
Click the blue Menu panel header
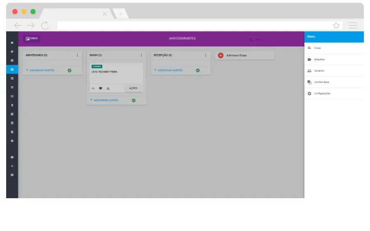click(334, 37)
